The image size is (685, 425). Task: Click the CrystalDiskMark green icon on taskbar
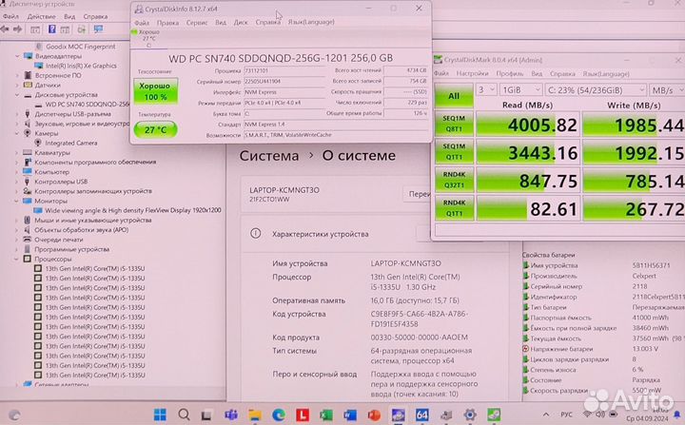pos(494,415)
